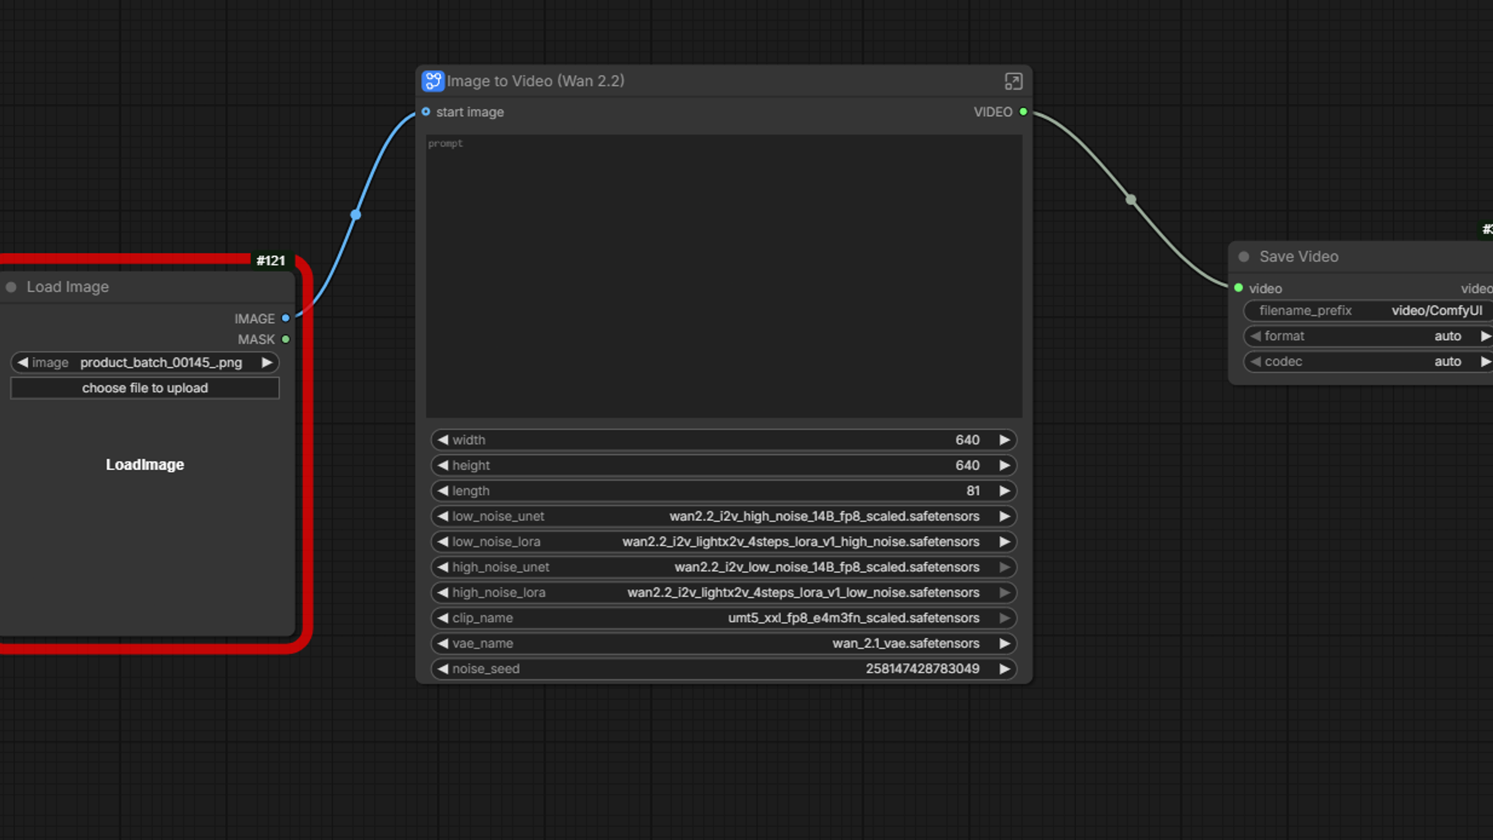Screen dimensions: 1493x840
Task: Click the filename_prefix field in Save Video
Action: pos(1368,311)
